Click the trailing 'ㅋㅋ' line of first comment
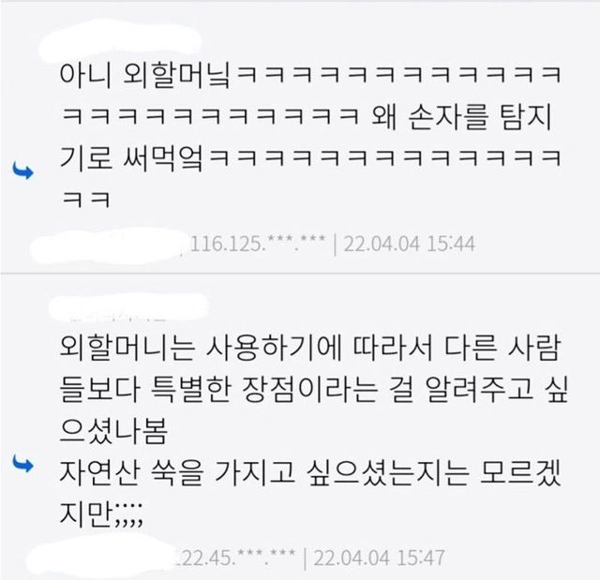The width and height of the screenshot is (600, 580). coord(85,200)
